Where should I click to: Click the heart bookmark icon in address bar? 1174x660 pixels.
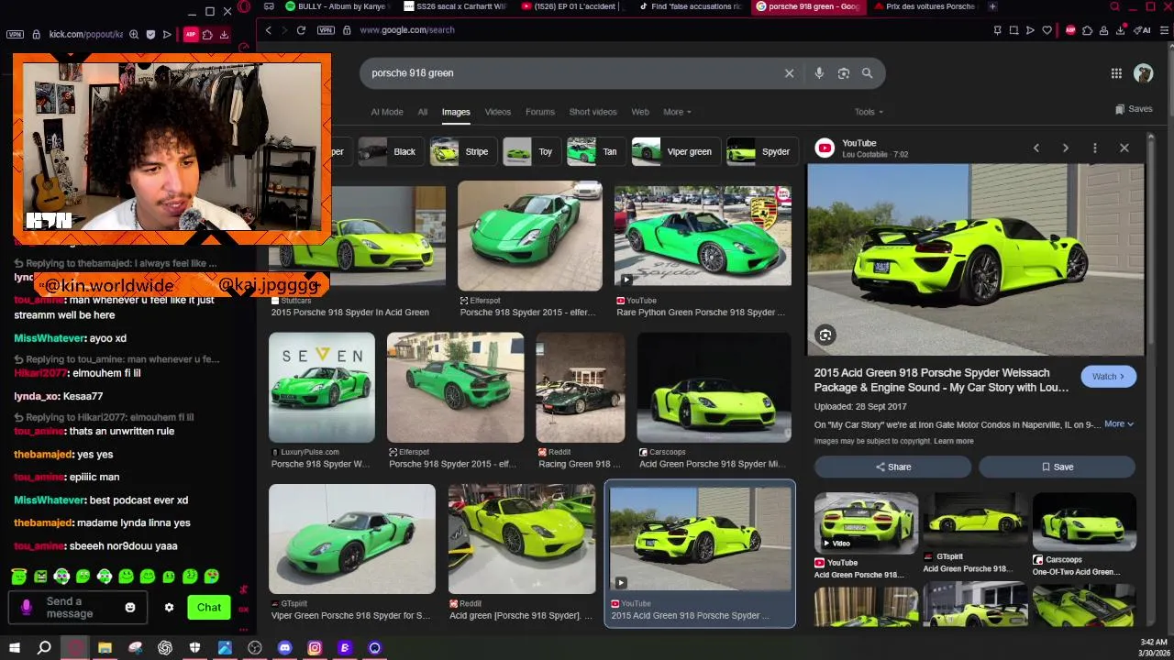pyautogui.click(x=1047, y=30)
